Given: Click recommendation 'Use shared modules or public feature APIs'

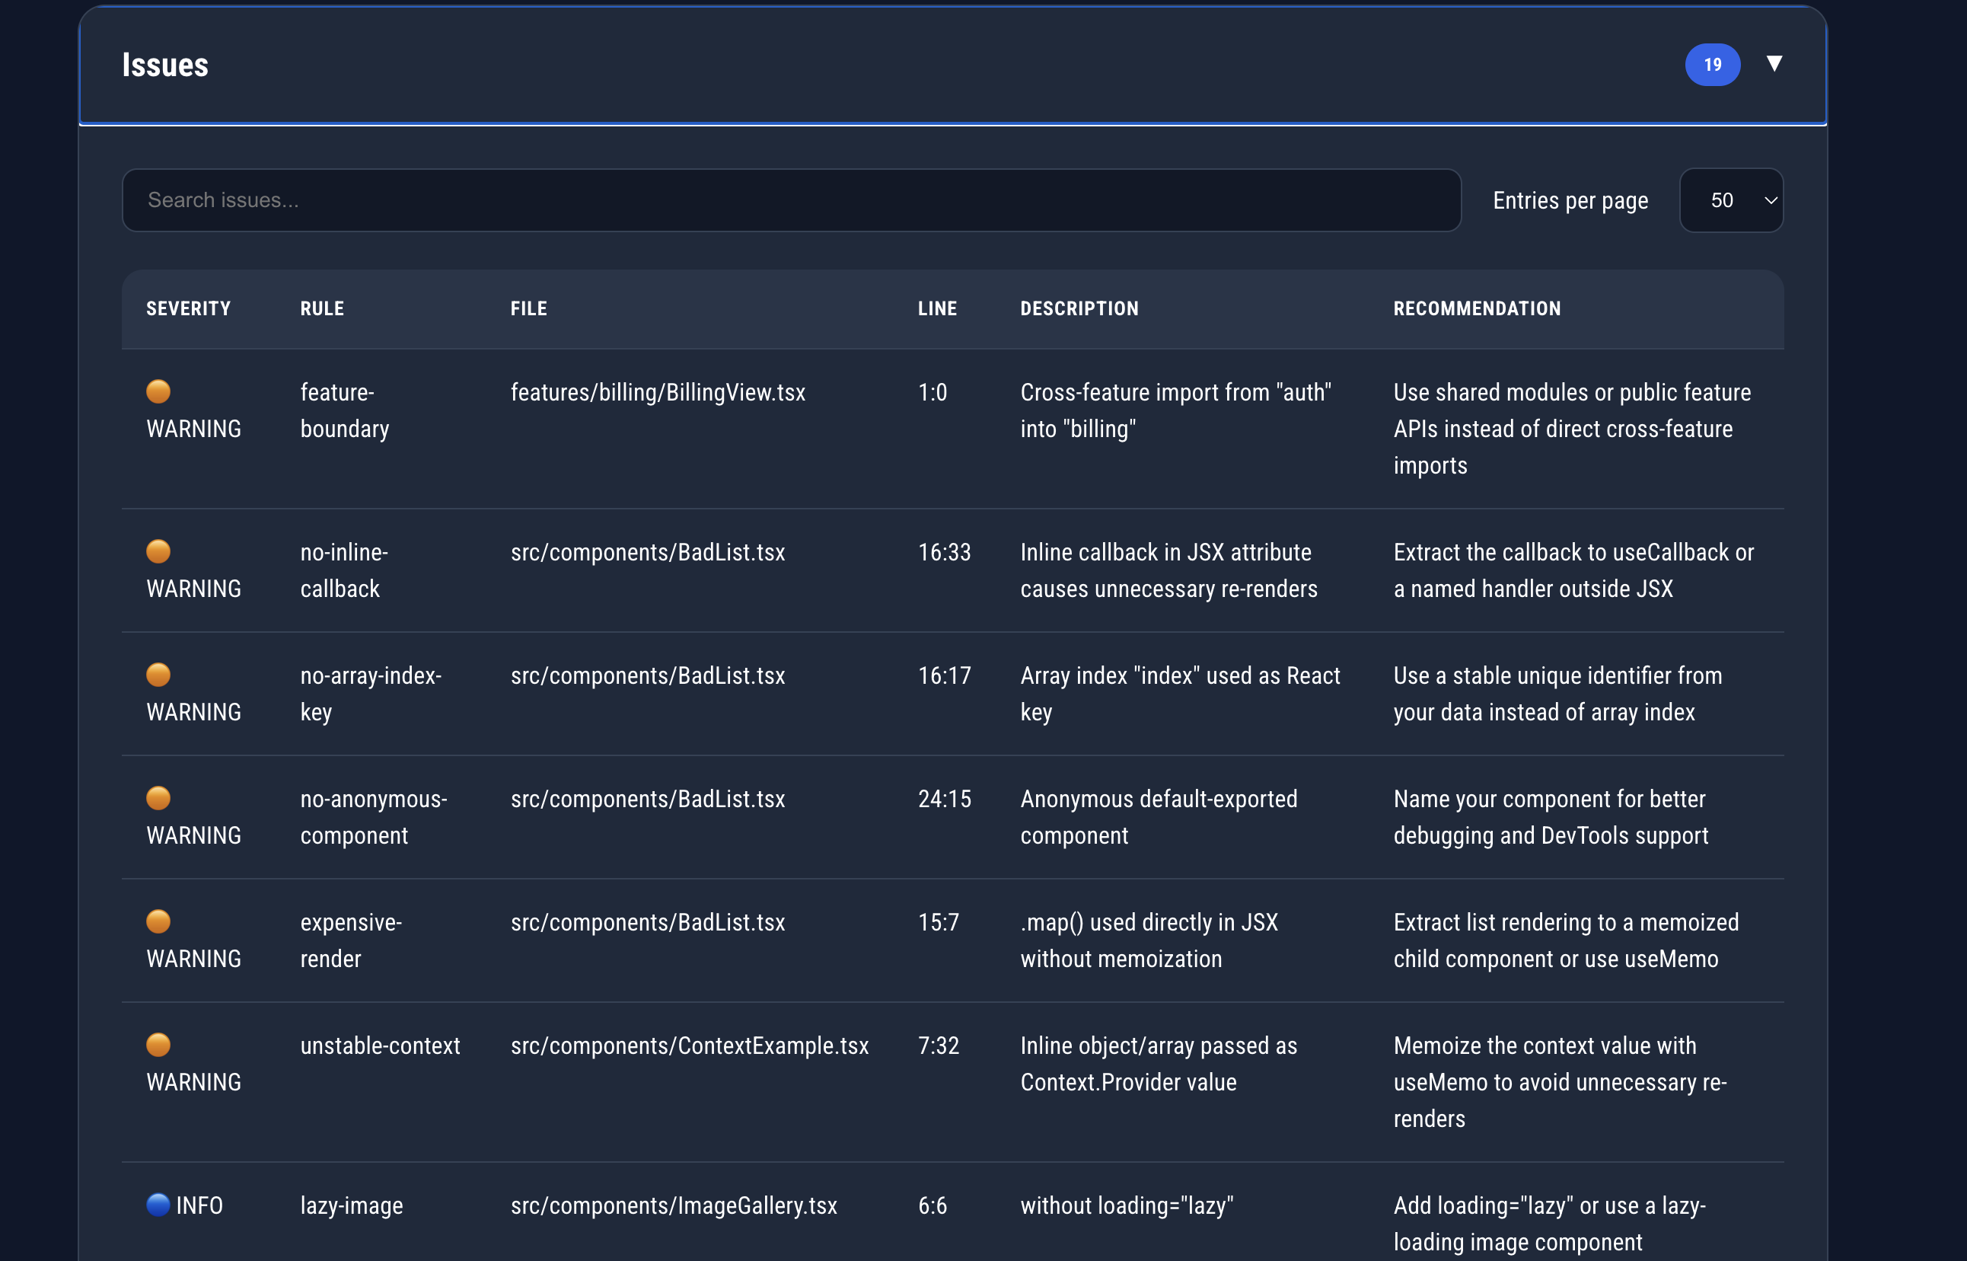Looking at the screenshot, I should coord(1572,410).
